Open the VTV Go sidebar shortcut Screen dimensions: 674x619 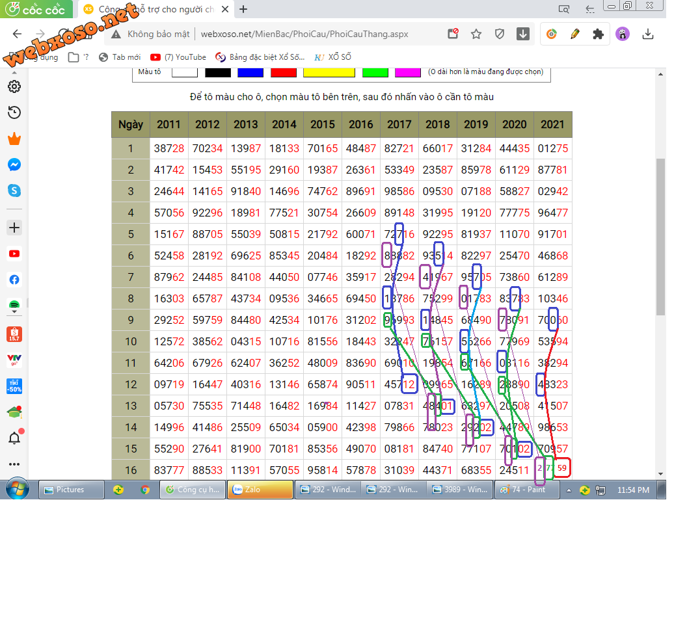pos(14,360)
